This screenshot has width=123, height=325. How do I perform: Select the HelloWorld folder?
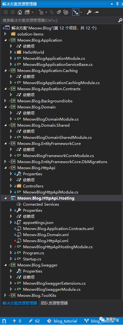click(x=33, y=52)
